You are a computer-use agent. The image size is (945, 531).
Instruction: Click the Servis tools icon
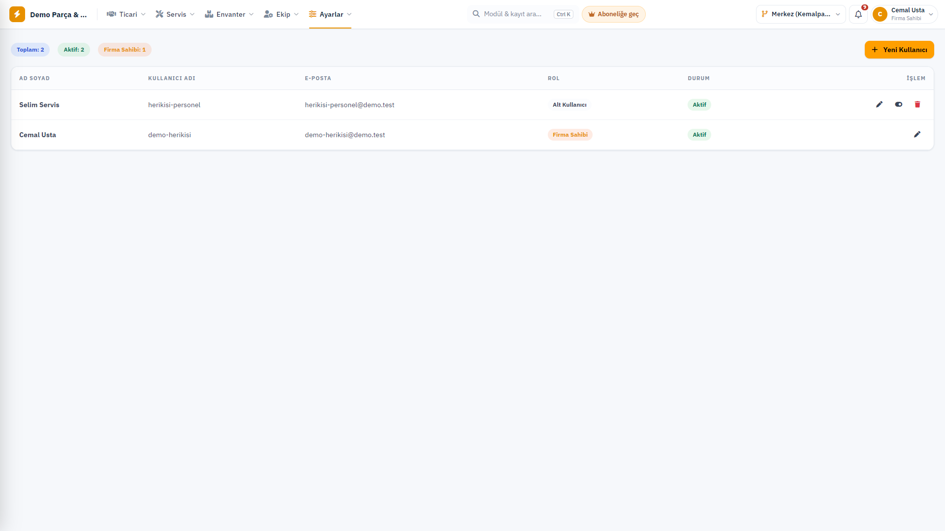159,14
